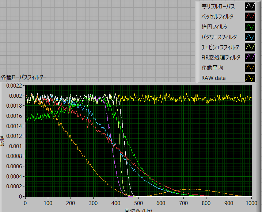
Task: Select the blue バタワースフィルタ plot icon
Action: pyautogui.click(x=250, y=37)
